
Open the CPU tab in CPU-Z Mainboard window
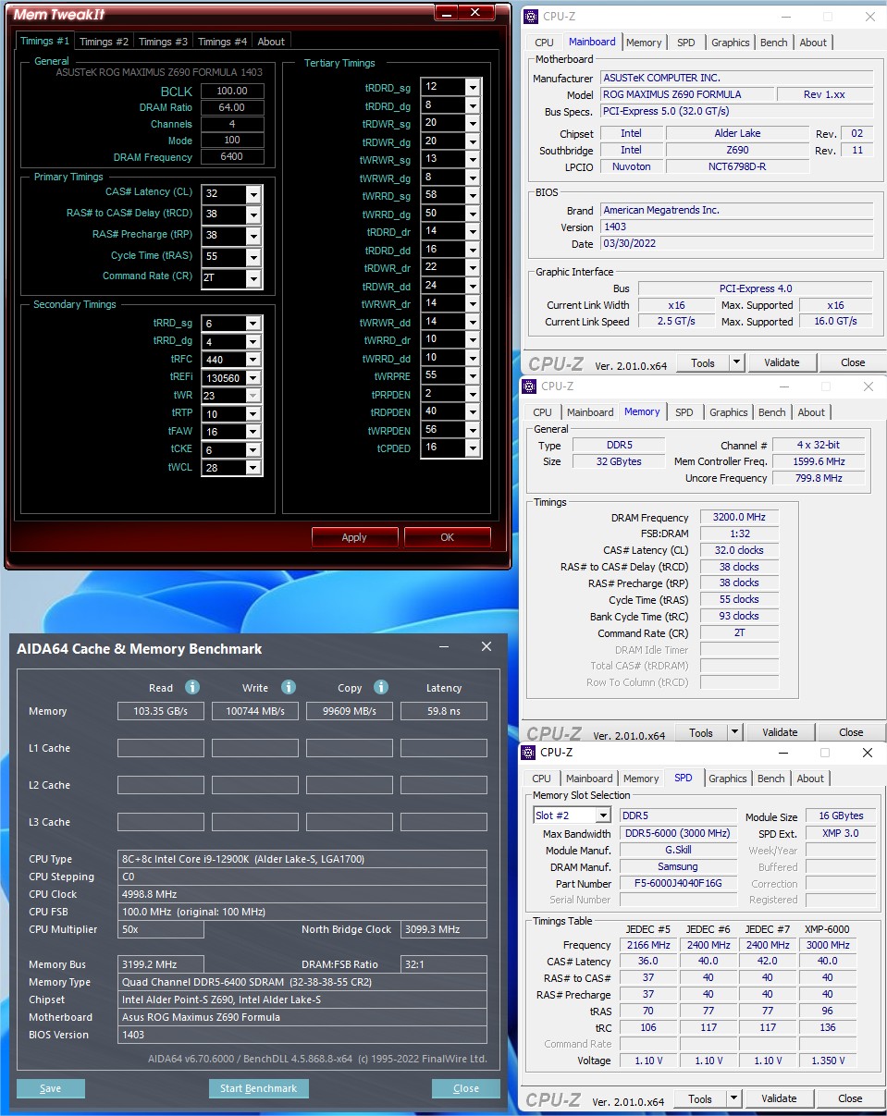[x=544, y=43]
